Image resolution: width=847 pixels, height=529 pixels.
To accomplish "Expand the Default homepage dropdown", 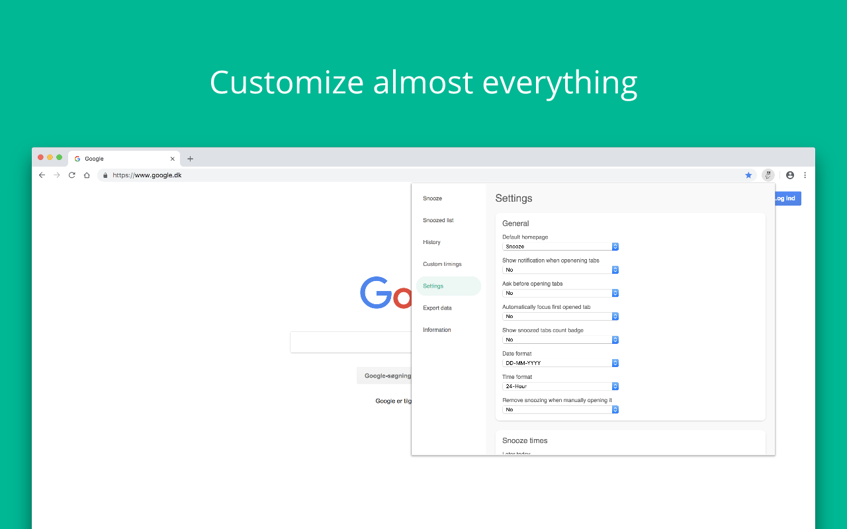I will (x=560, y=247).
